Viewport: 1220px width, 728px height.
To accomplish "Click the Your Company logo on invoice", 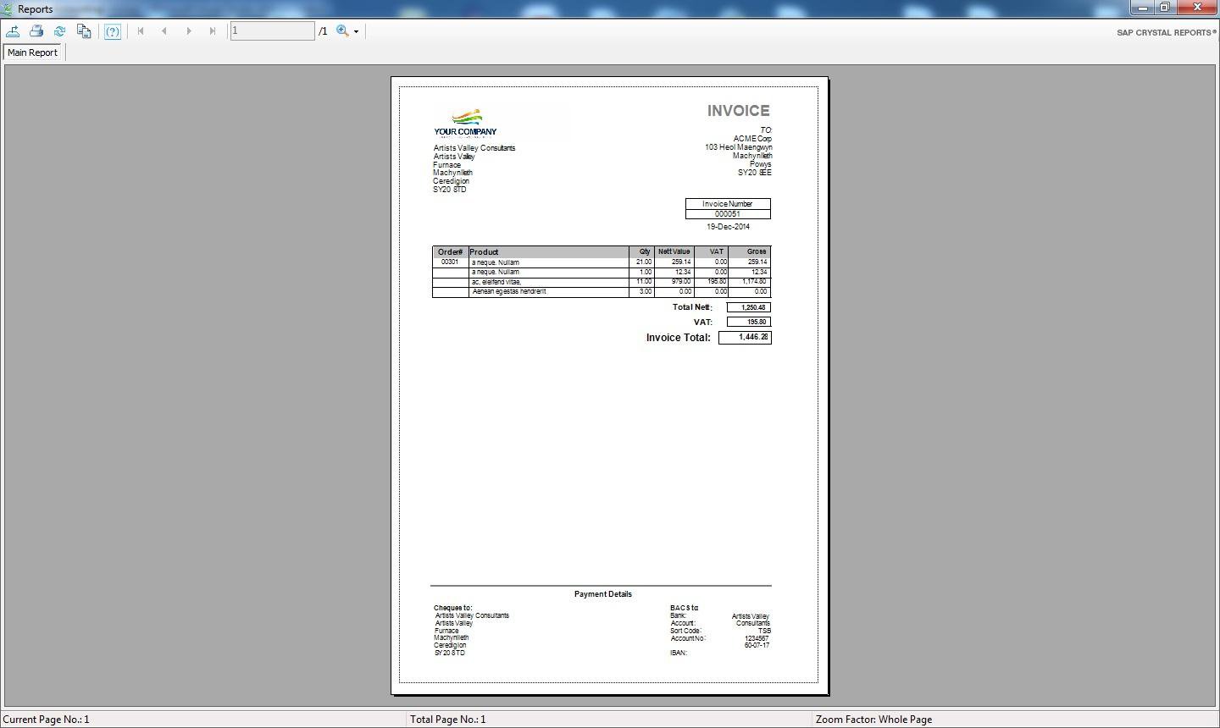I will [x=465, y=123].
